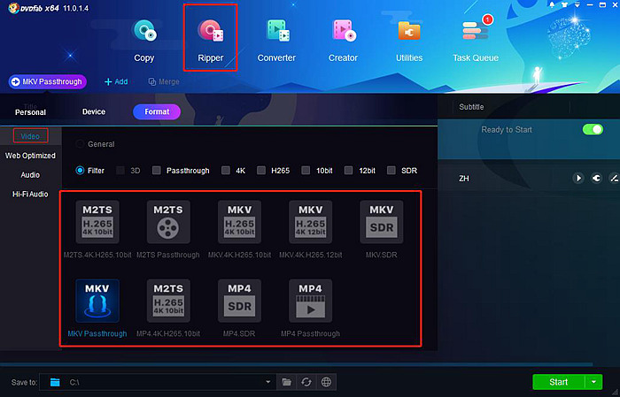Select MP4.4K.H265.10bit format profile
The width and height of the screenshot is (620, 397).
168,309
